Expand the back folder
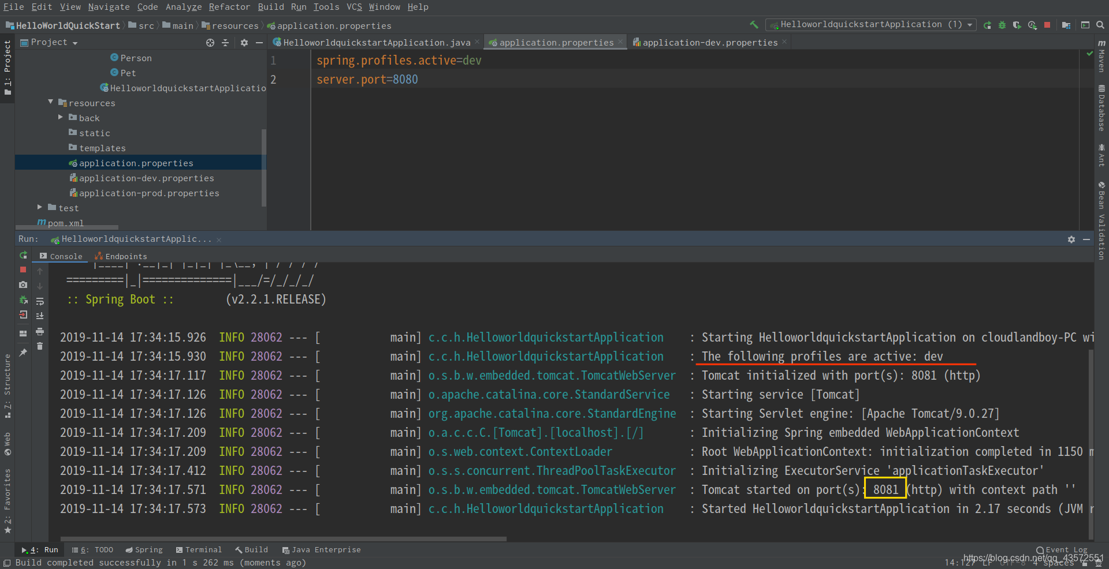The width and height of the screenshot is (1109, 569). click(x=61, y=117)
